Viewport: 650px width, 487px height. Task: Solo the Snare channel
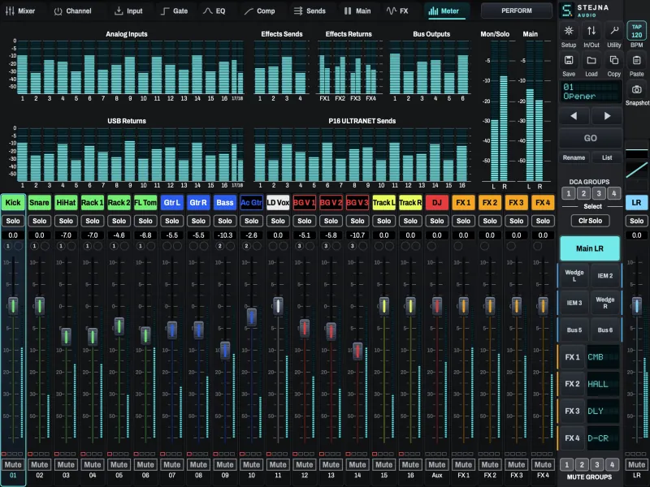[x=39, y=221]
